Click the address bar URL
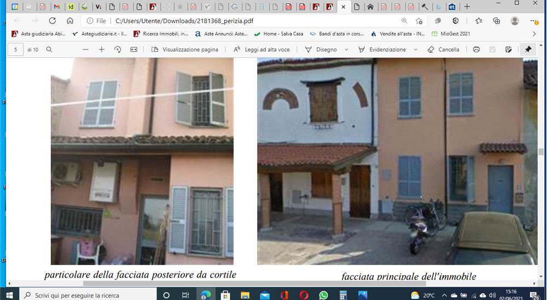This screenshot has height=300, width=547. 184,21
